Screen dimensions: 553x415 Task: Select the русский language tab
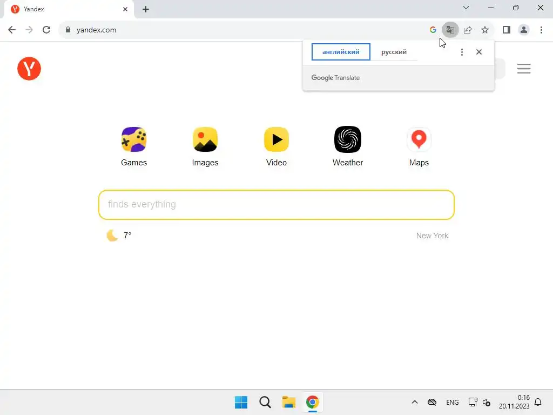[x=394, y=52]
